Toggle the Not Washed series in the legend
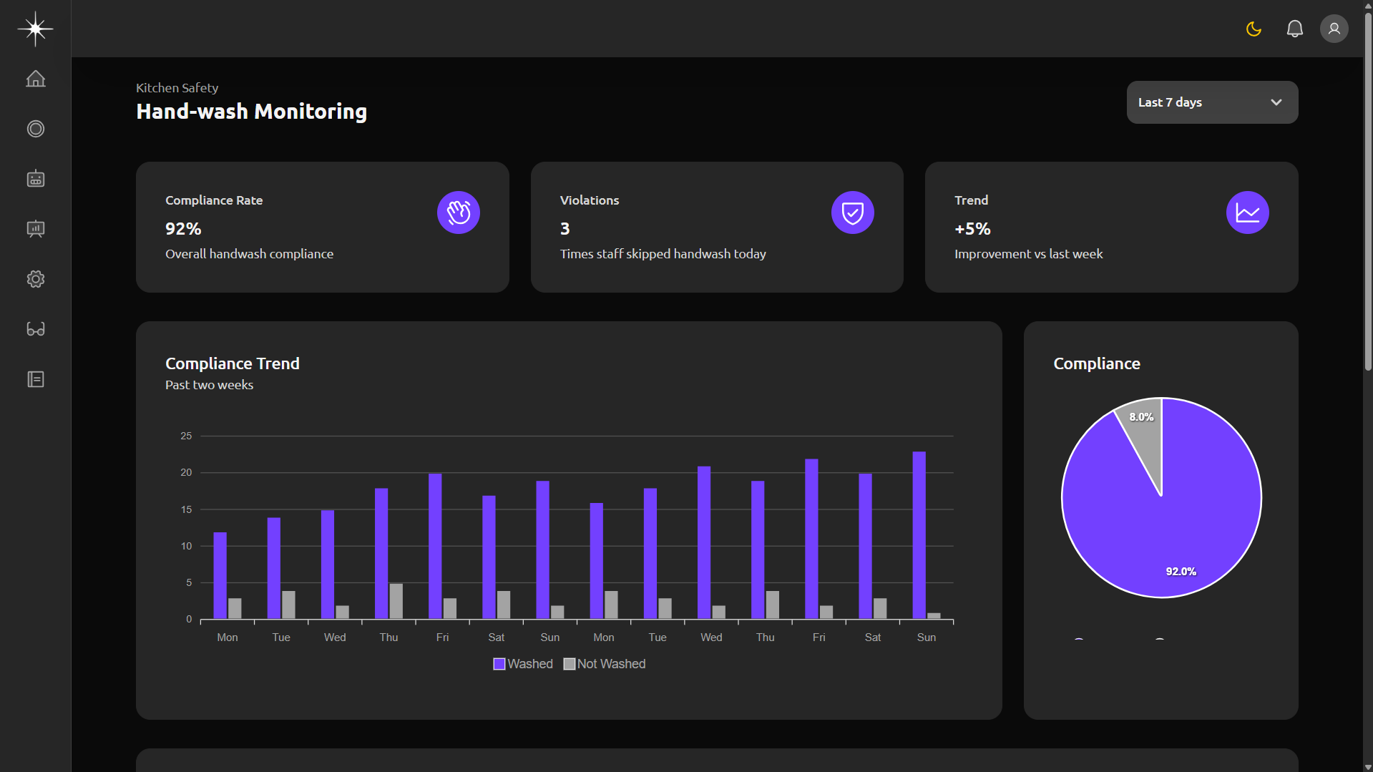 click(605, 664)
